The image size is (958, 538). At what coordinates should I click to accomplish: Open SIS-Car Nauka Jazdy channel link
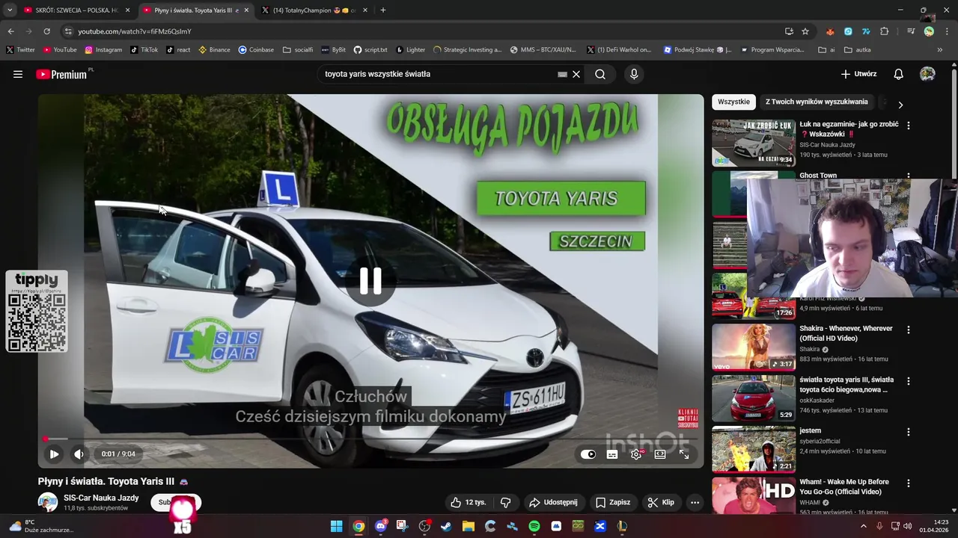point(101,498)
